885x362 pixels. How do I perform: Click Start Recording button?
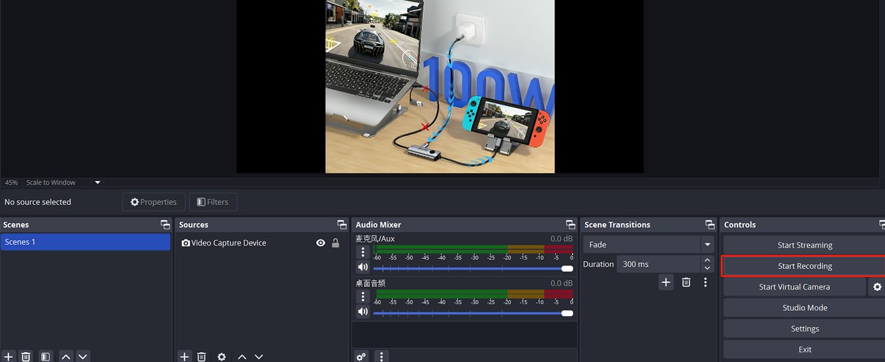click(x=804, y=266)
